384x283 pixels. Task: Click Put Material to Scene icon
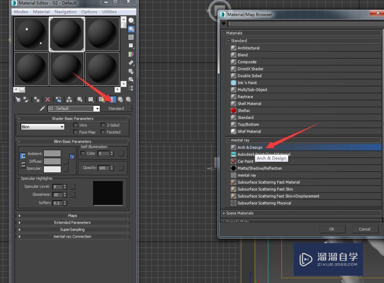click(x=26, y=99)
